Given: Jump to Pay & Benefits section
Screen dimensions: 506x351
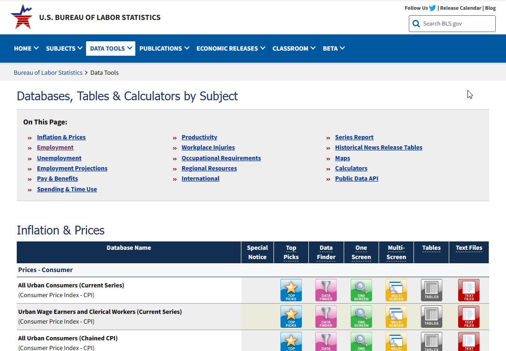Looking at the screenshot, I should click(x=58, y=179).
